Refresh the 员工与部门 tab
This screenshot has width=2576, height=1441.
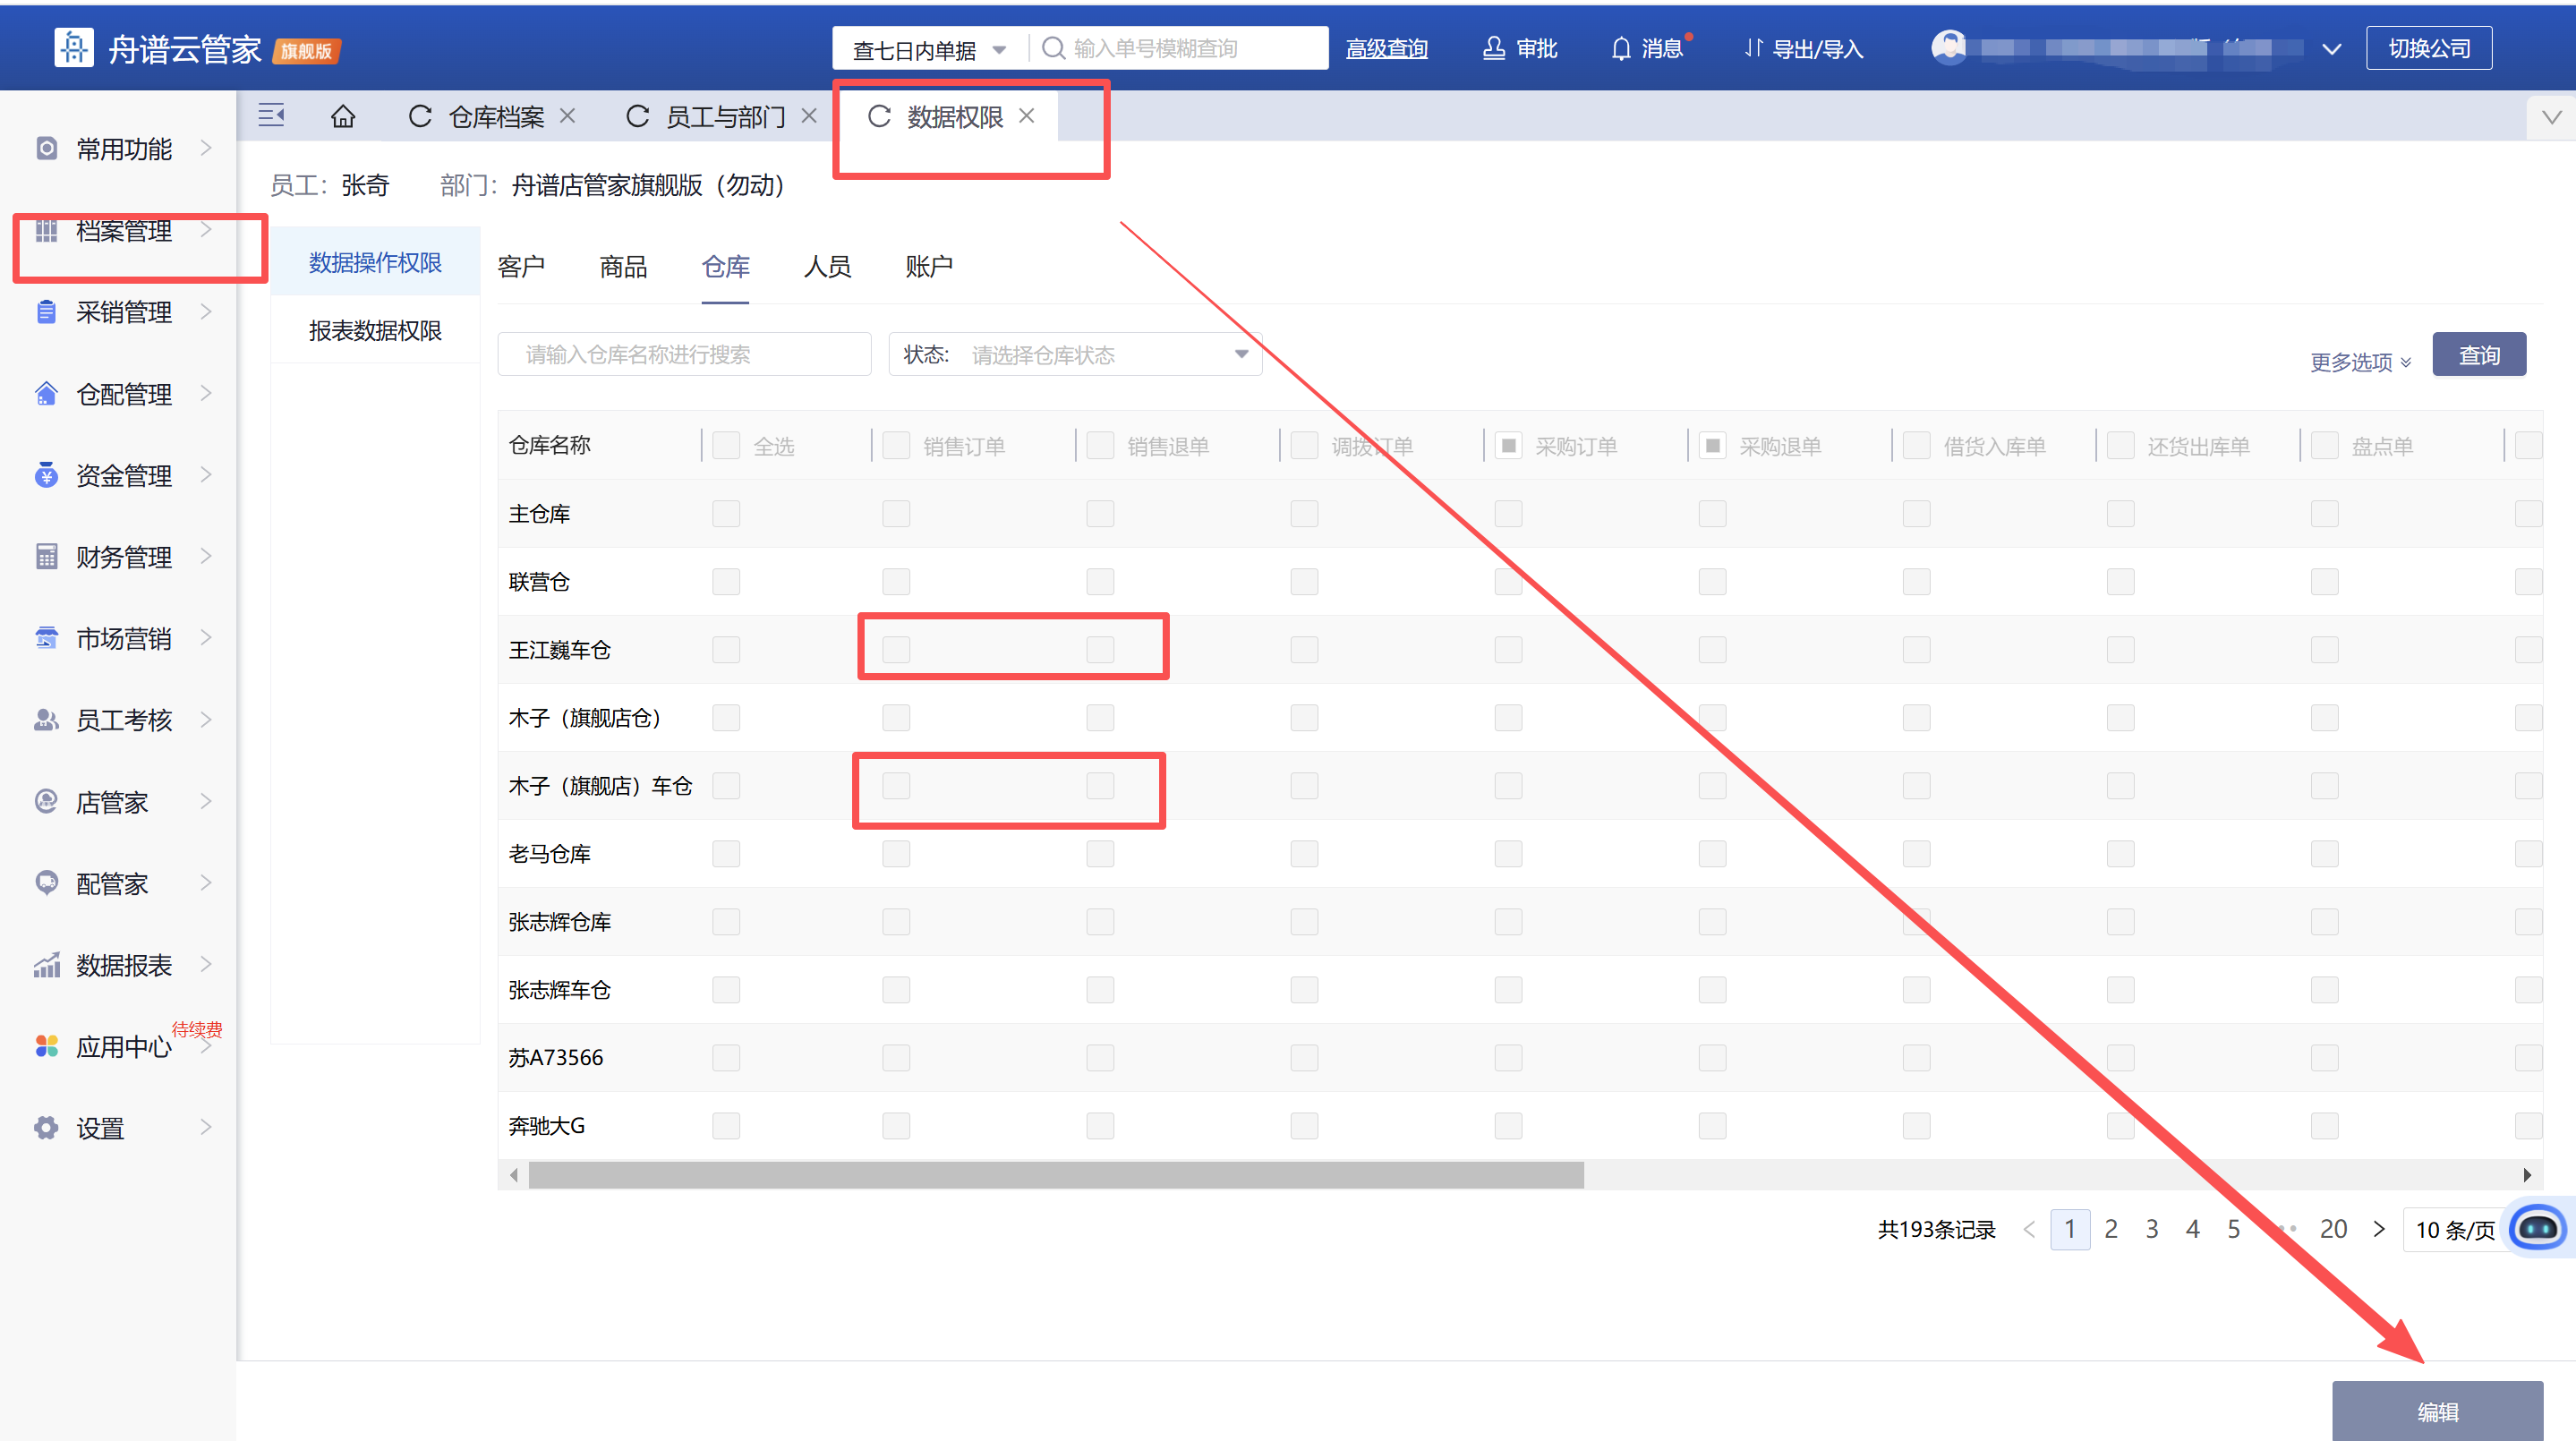pos(637,116)
